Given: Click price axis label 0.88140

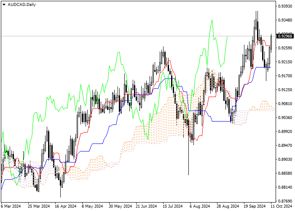Looking at the screenshot, I should coord(285,187).
